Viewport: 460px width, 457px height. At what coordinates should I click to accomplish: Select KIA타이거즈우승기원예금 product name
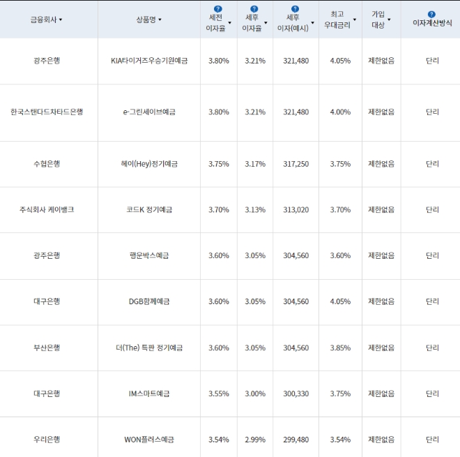[149, 61]
